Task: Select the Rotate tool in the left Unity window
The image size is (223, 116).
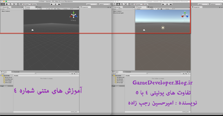Action: 10,4
